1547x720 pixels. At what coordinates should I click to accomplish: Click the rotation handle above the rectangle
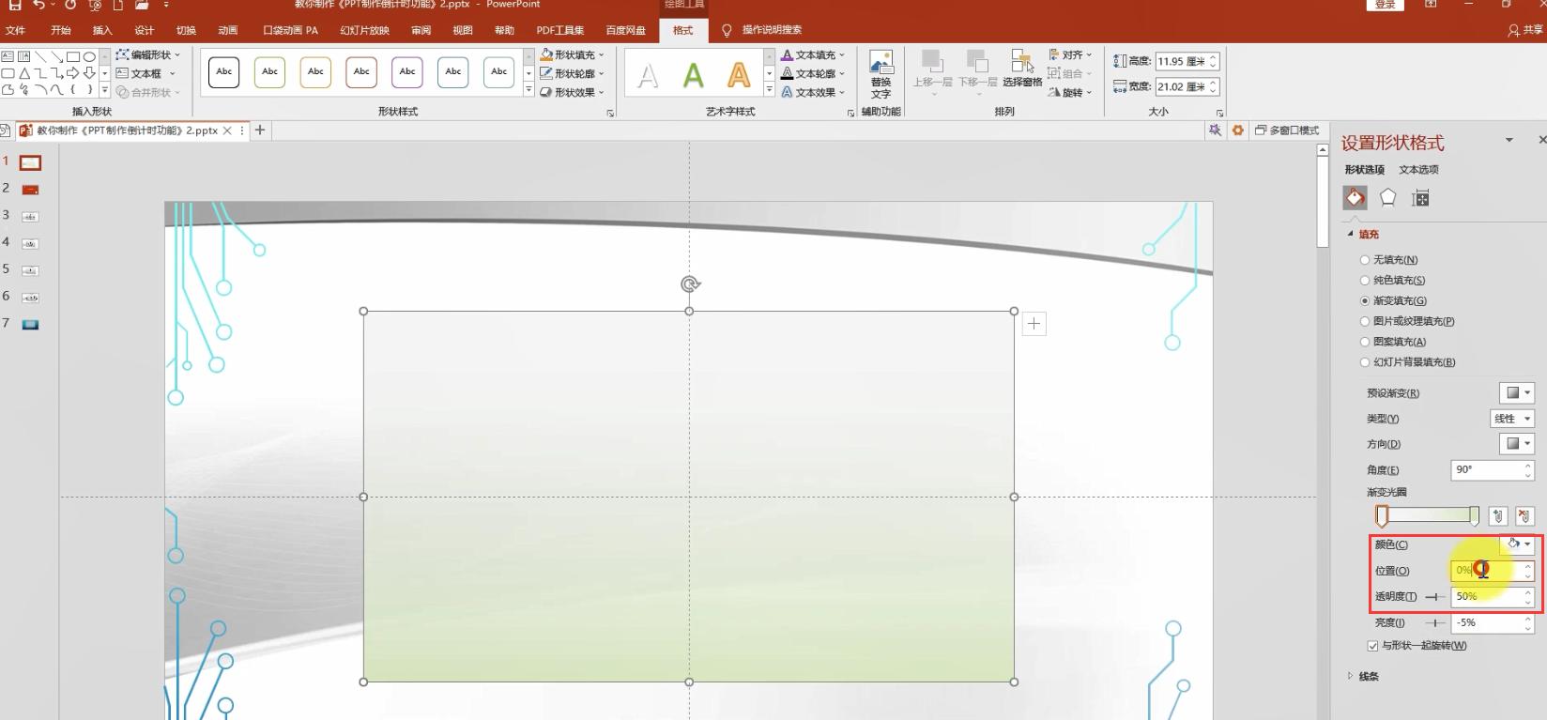(x=690, y=284)
